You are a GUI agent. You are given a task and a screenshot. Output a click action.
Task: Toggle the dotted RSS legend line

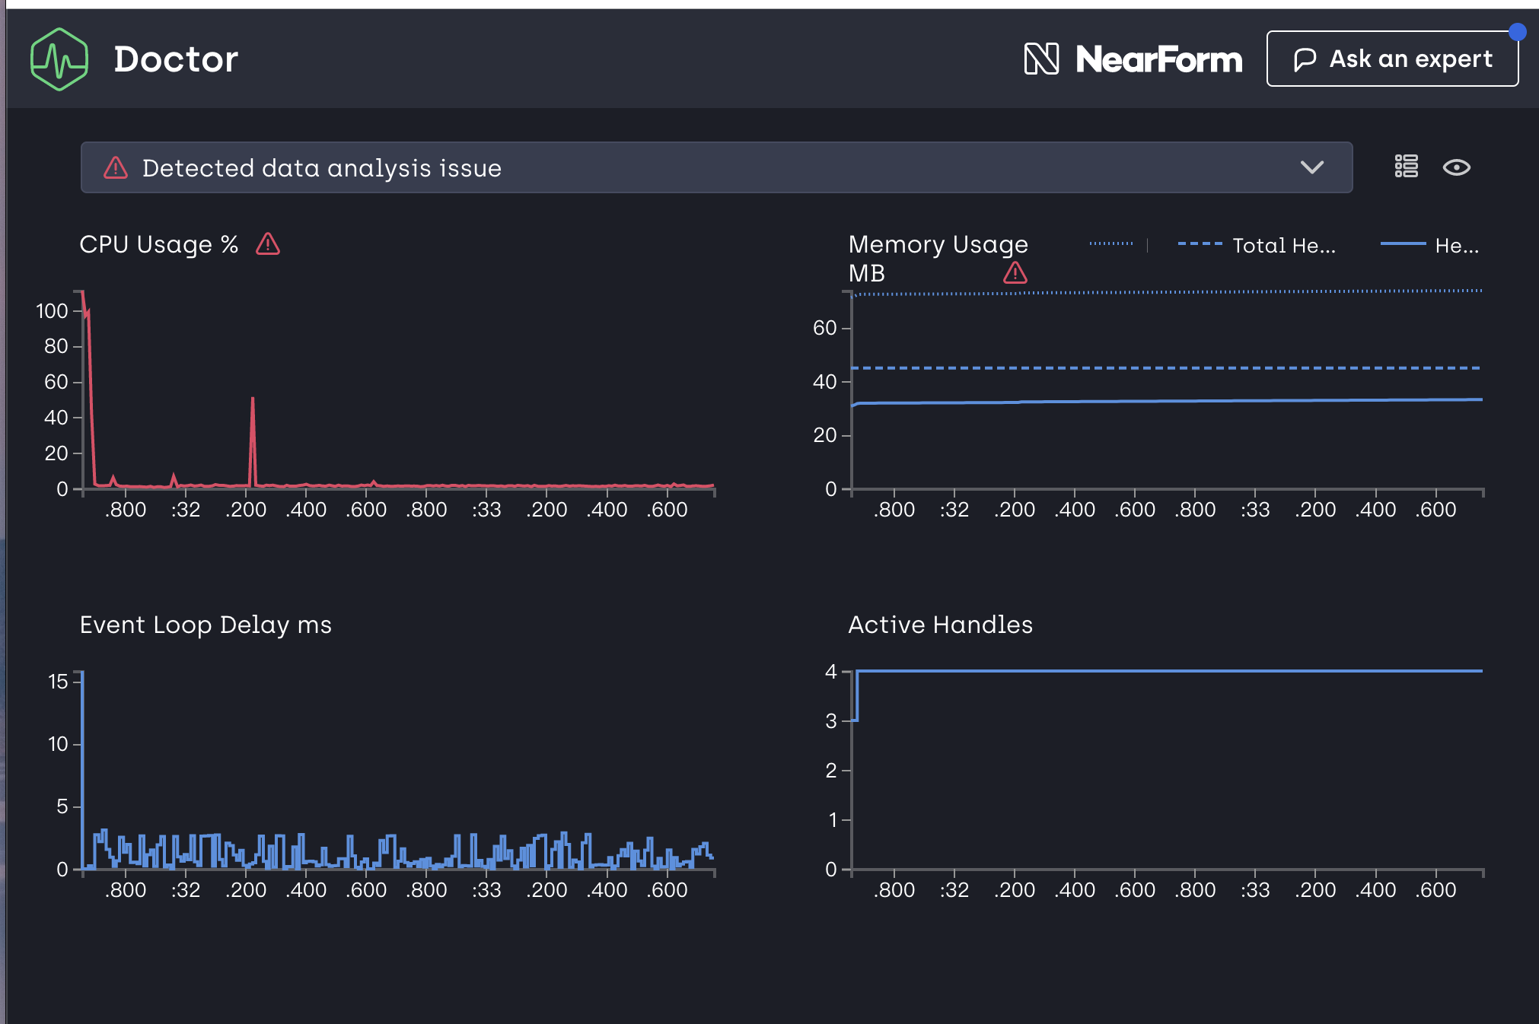[x=1111, y=244]
